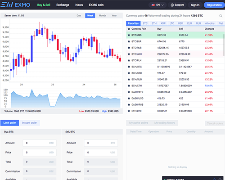The width and height of the screenshot is (225, 180).
Task: Select the RUB pairs tab
Action: (x=198, y=23)
